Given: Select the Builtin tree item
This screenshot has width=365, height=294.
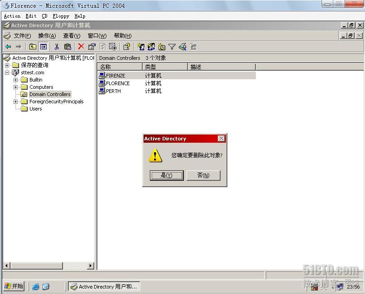Looking at the screenshot, I should pos(36,80).
